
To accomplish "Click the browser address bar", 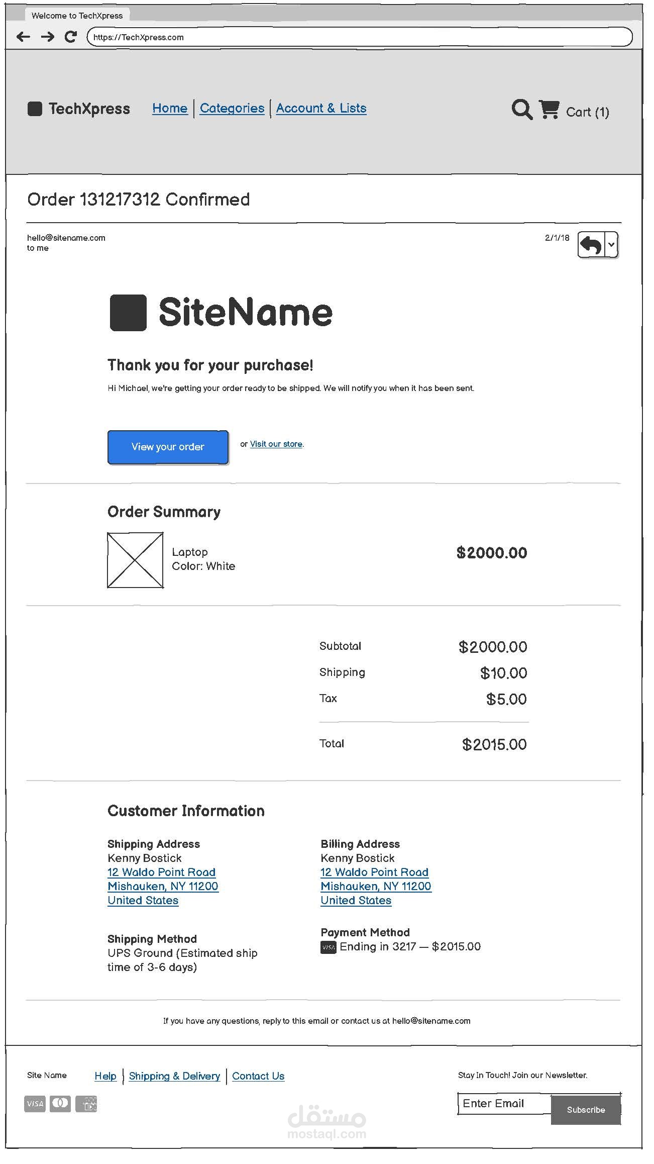I will pyautogui.click(x=359, y=37).
